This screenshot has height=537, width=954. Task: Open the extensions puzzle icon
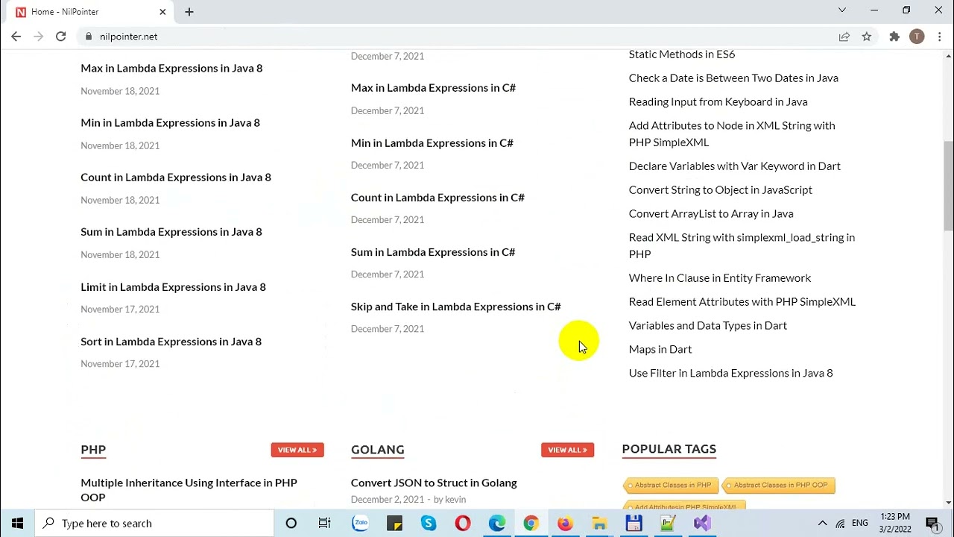(x=894, y=37)
